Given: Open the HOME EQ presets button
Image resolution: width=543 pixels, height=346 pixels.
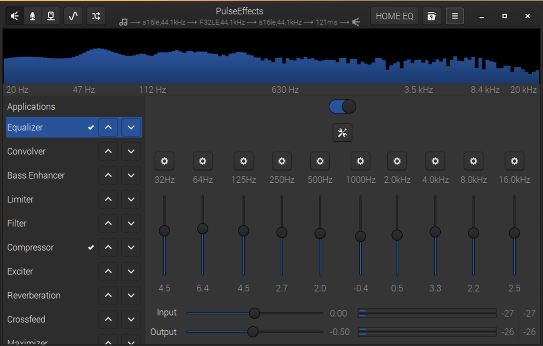Looking at the screenshot, I should click(x=395, y=16).
